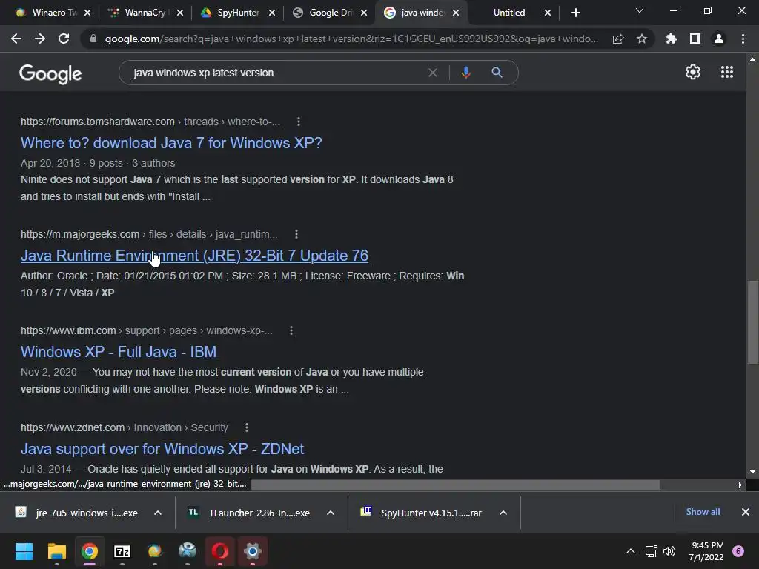Viewport: 759px width, 569px height.
Task: Reload the current page
Action: (64, 39)
